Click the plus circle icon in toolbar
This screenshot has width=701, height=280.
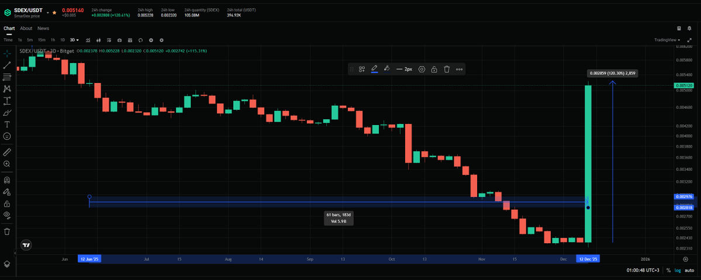tap(151, 40)
